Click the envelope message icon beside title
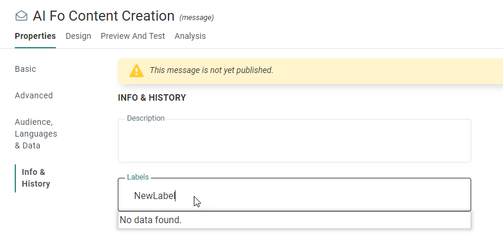Viewport: 503px width, 252px height. [x=21, y=16]
